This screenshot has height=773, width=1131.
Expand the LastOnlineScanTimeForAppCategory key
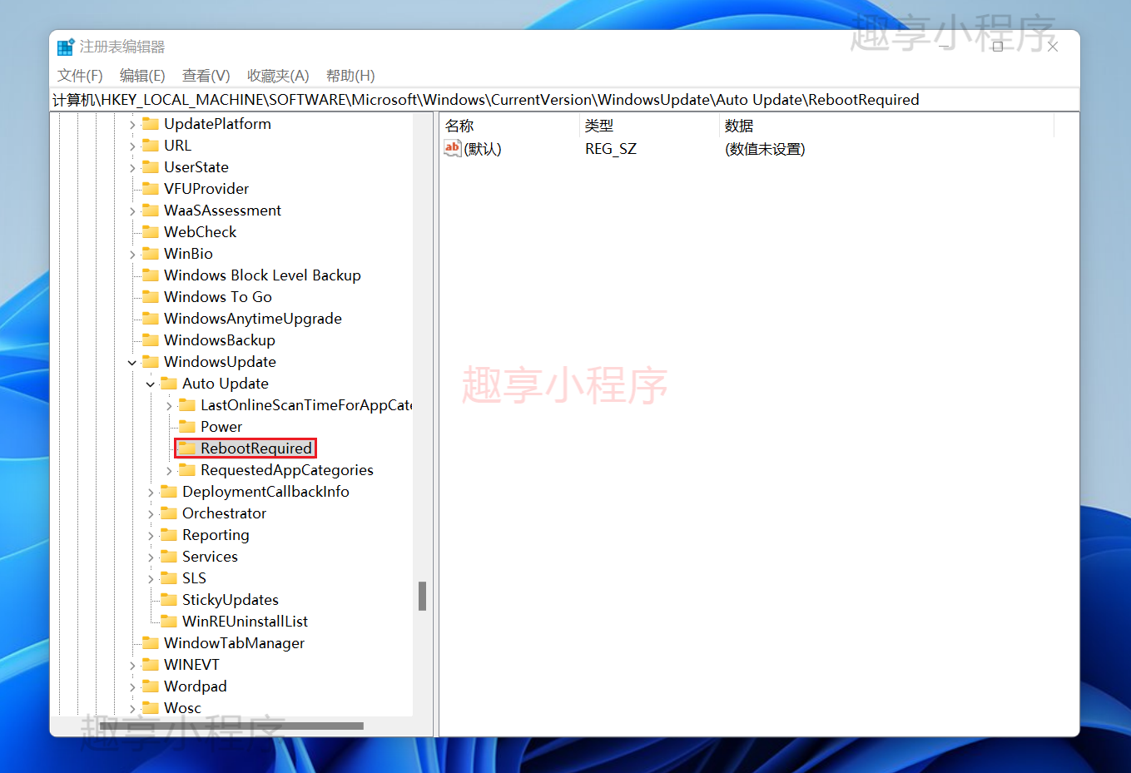click(169, 406)
